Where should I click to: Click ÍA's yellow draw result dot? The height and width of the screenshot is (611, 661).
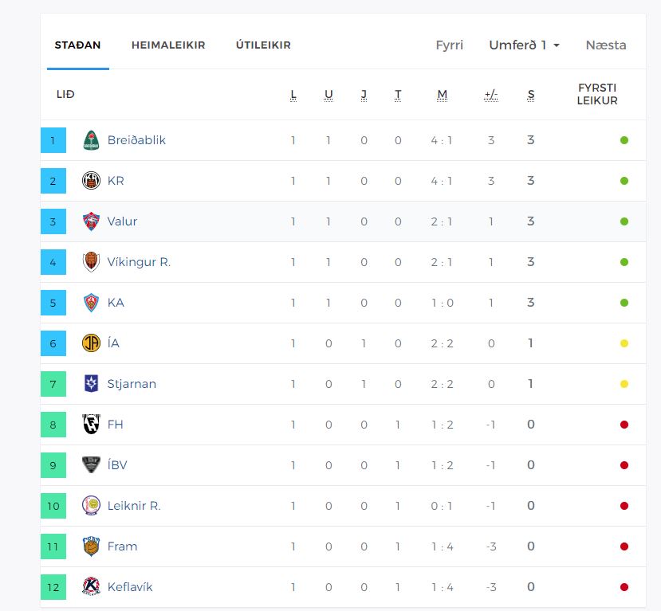(624, 343)
